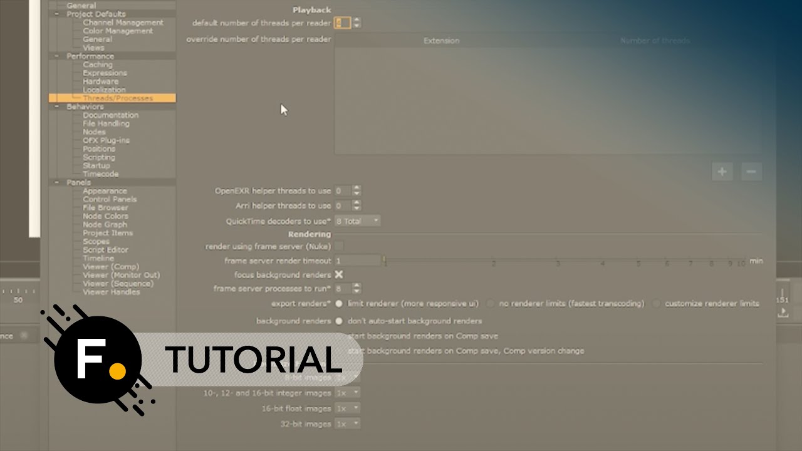The height and width of the screenshot is (451, 802).
Task: Open Viewer Handles preferences
Action: 111,292
